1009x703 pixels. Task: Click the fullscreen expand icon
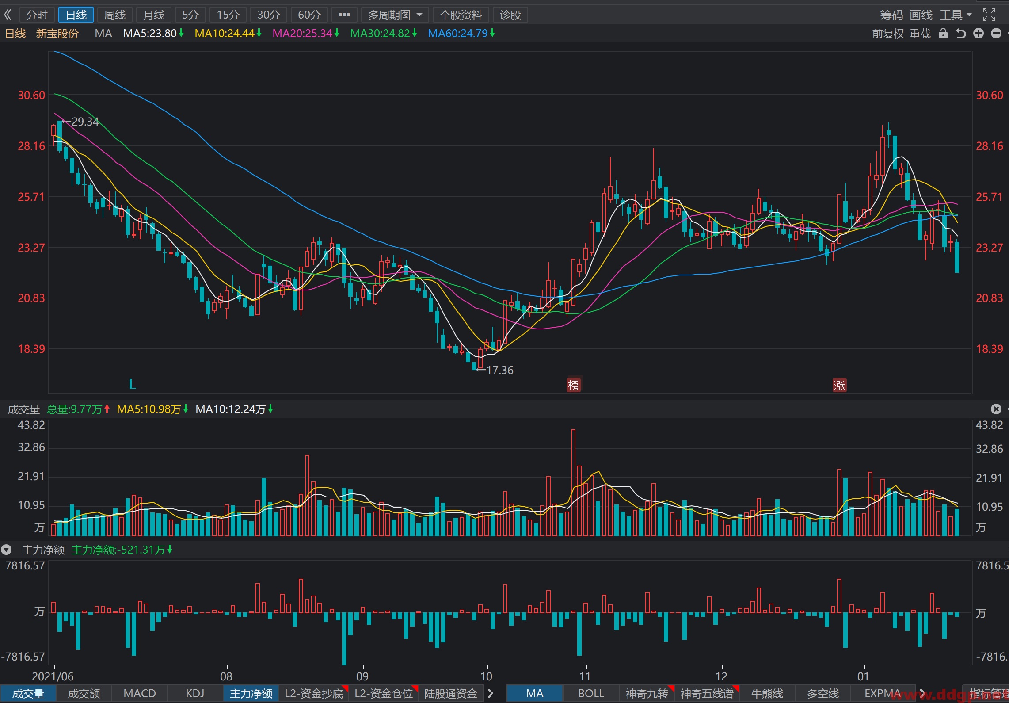point(989,15)
